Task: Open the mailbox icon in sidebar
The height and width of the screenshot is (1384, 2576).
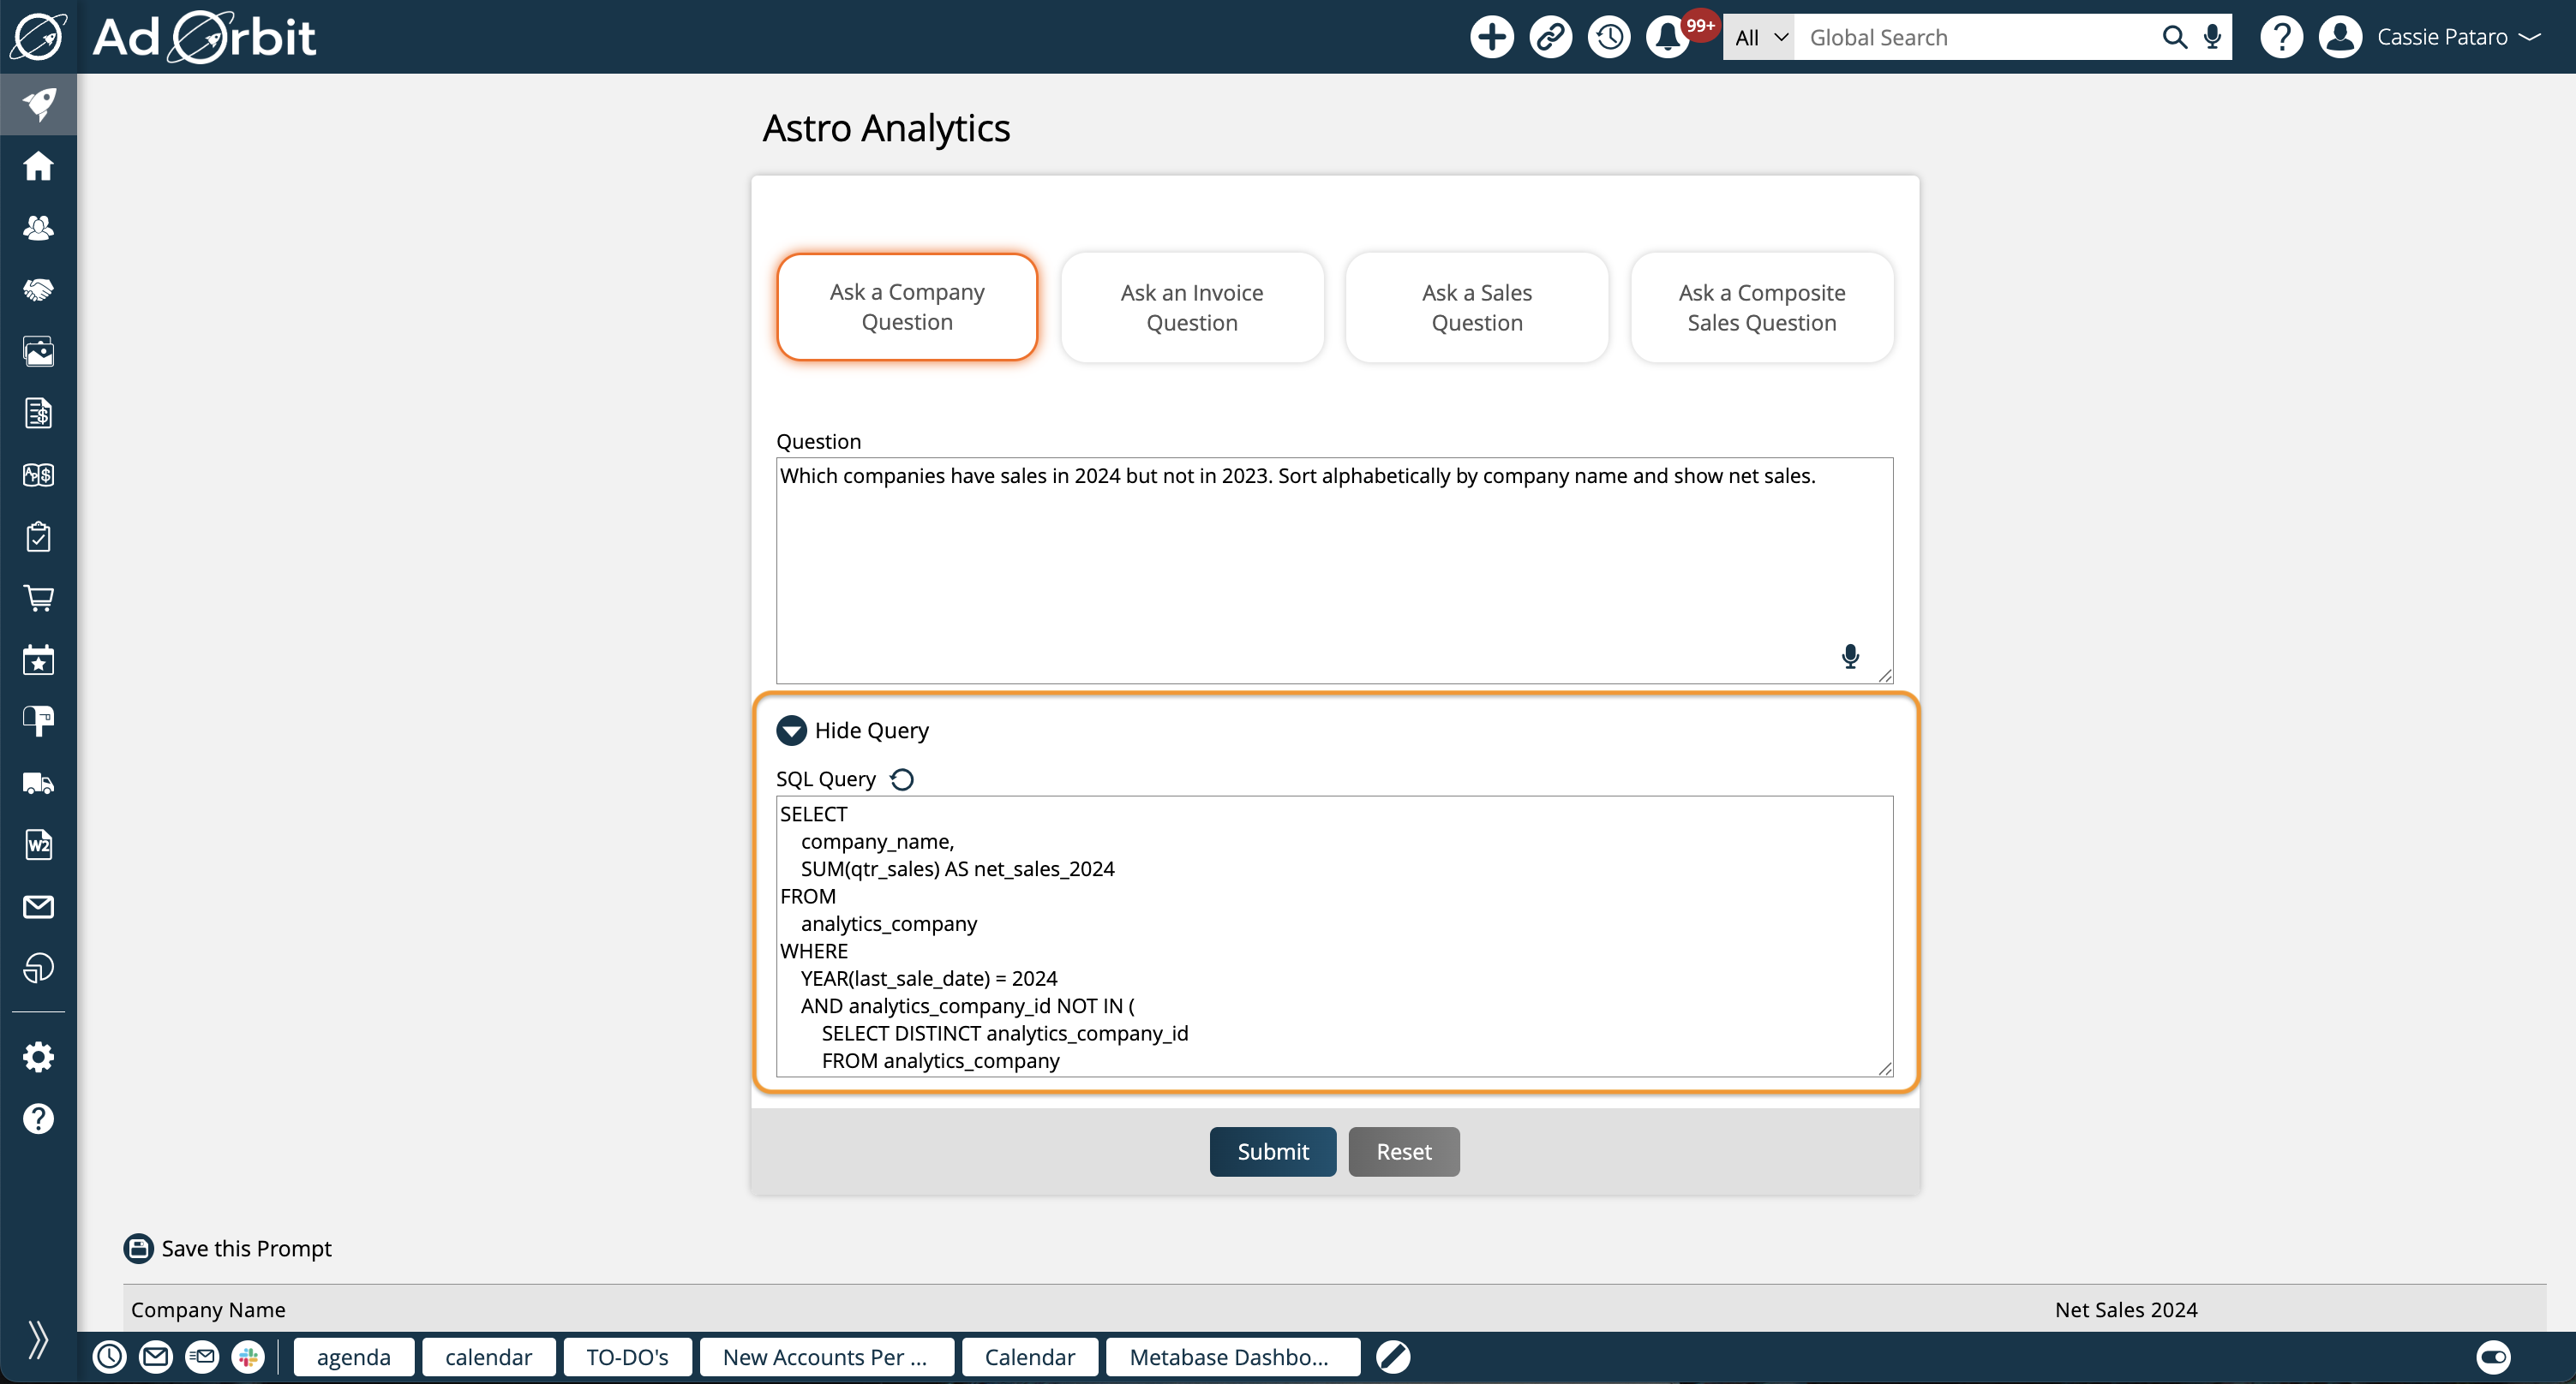Action: click(x=38, y=720)
